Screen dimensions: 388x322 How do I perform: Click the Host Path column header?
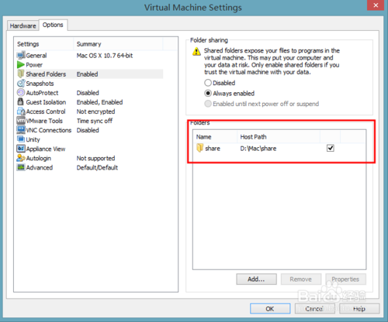279,137
